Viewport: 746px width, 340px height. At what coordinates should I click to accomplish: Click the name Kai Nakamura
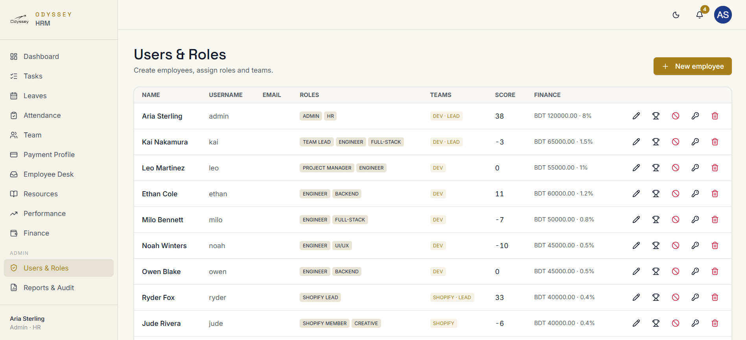[165, 142]
